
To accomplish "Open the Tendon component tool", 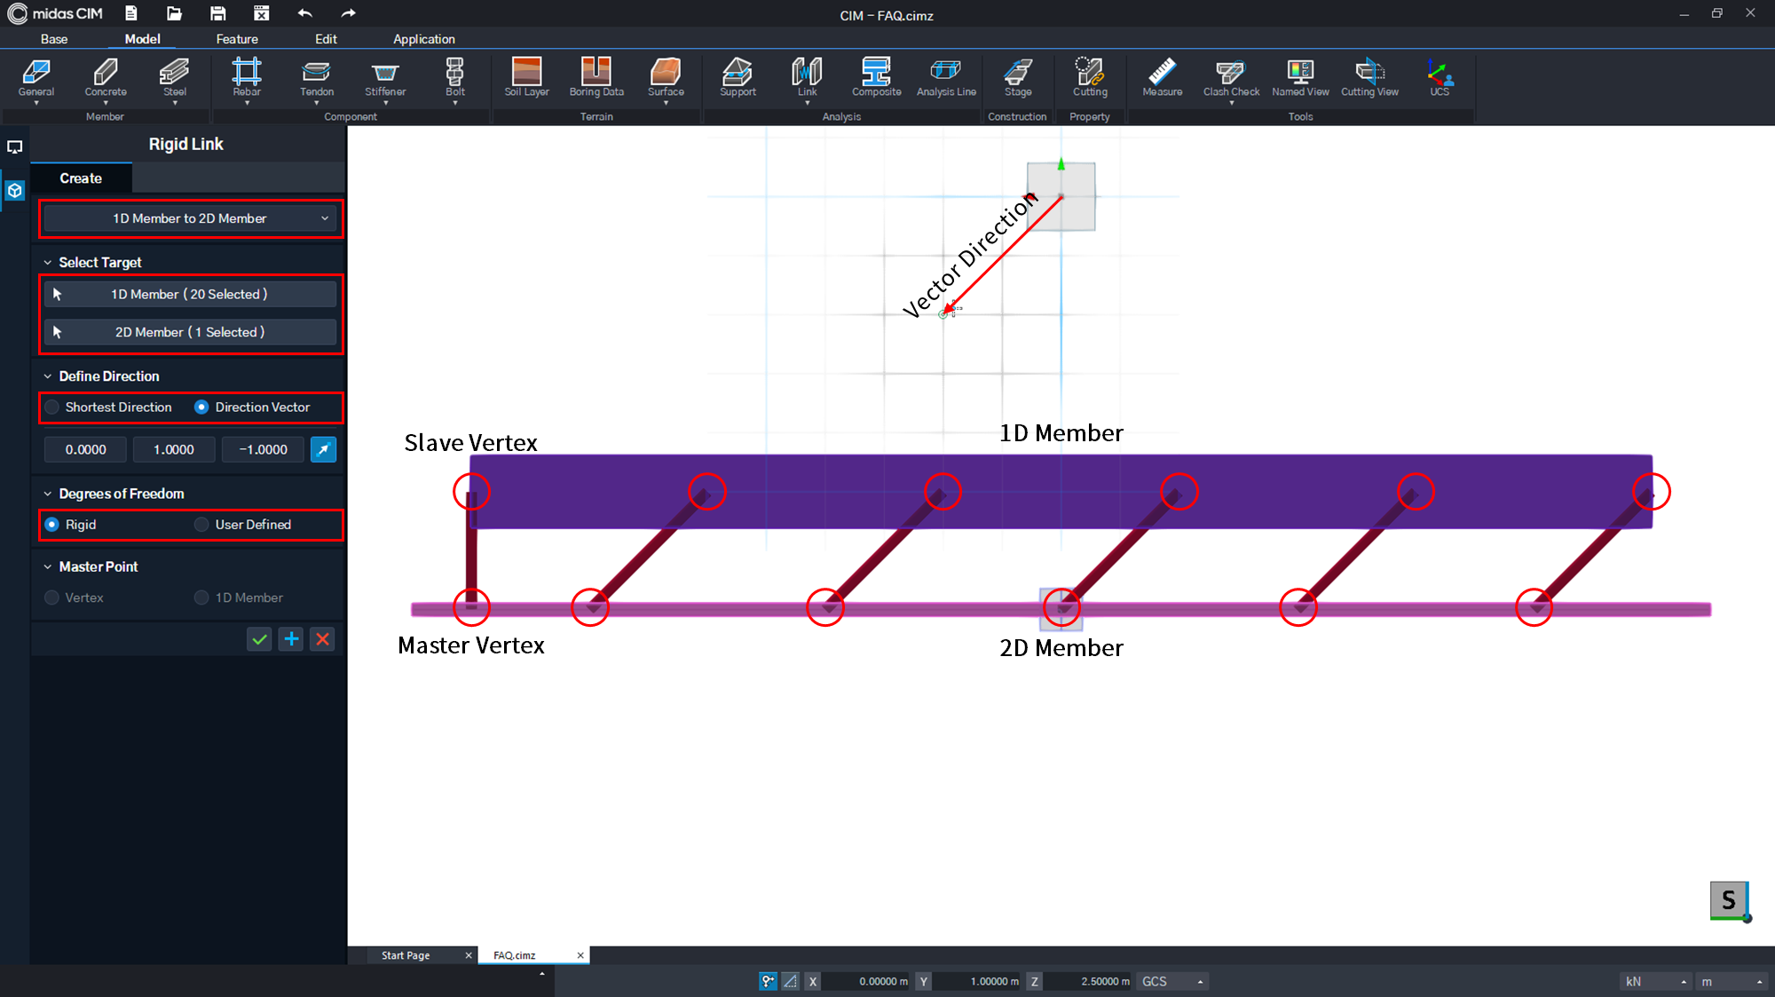I will [316, 80].
